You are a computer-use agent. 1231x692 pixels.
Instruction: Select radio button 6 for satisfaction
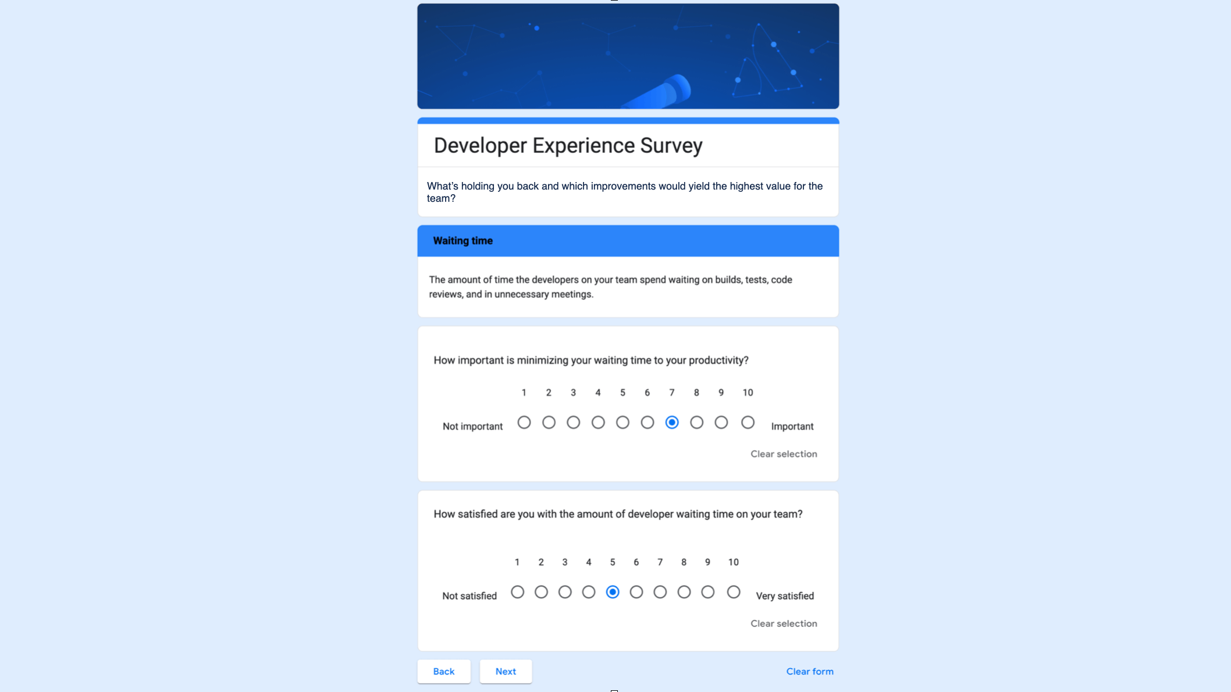point(636,591)
